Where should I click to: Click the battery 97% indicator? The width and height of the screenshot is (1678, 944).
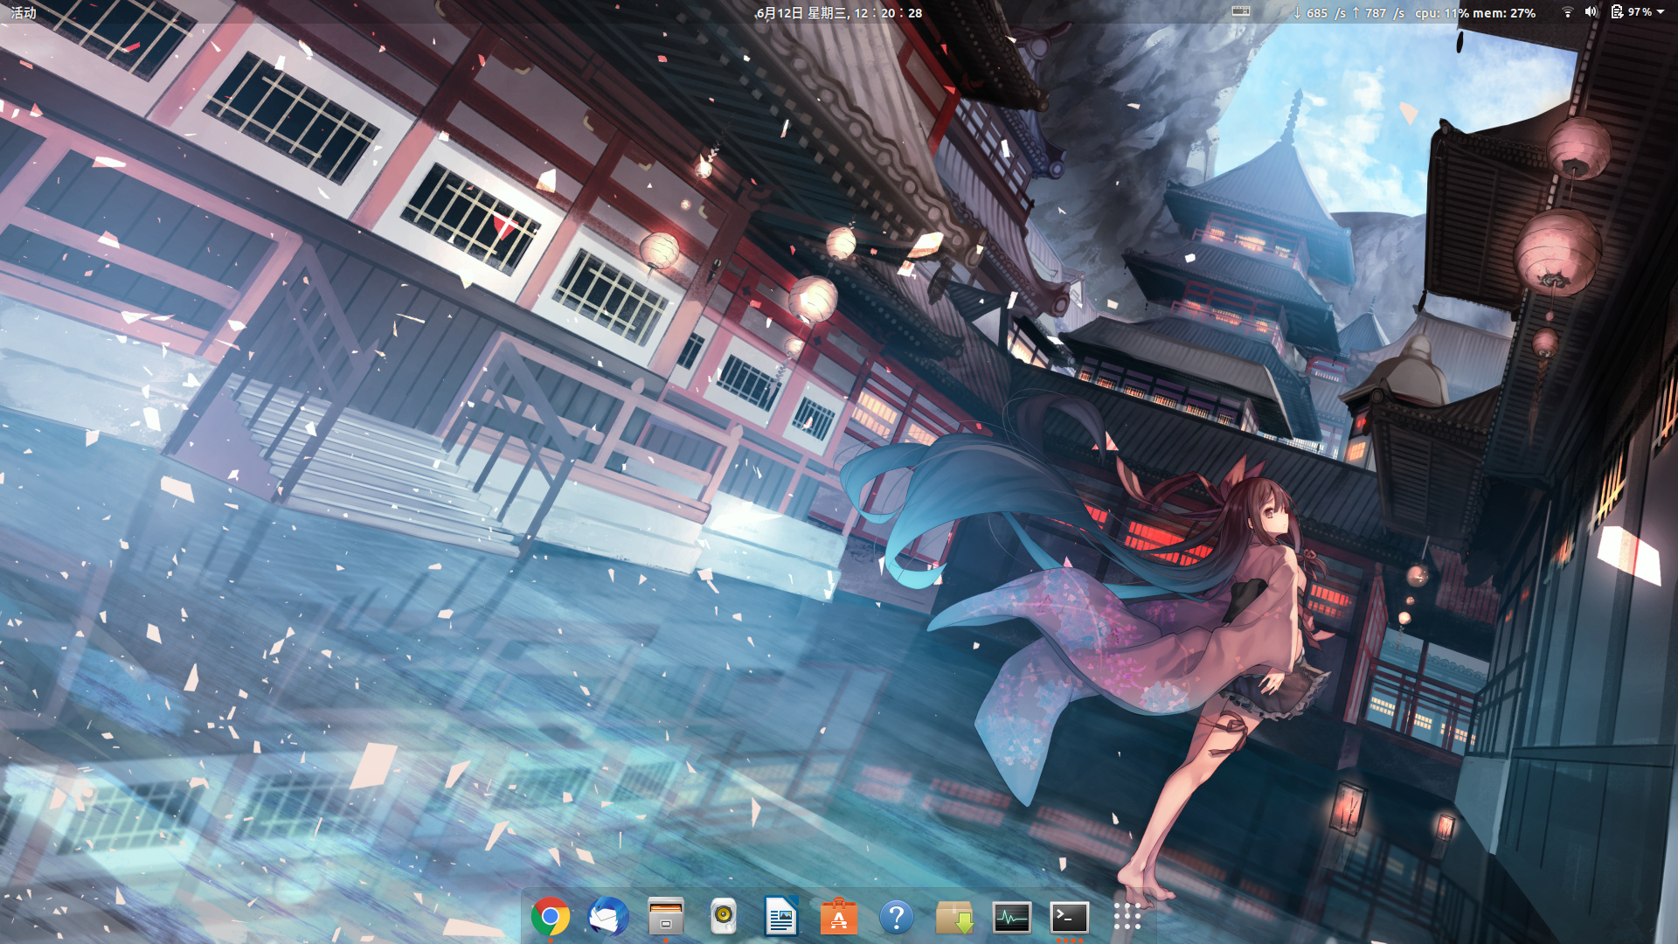(1631, 12)
